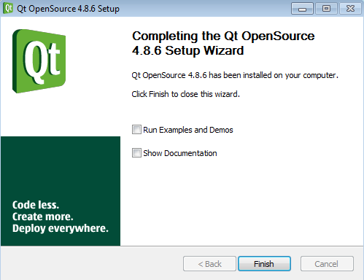Maximize the Qt Setup window
This screenshot has height=280, width=364.
(326, 9)
